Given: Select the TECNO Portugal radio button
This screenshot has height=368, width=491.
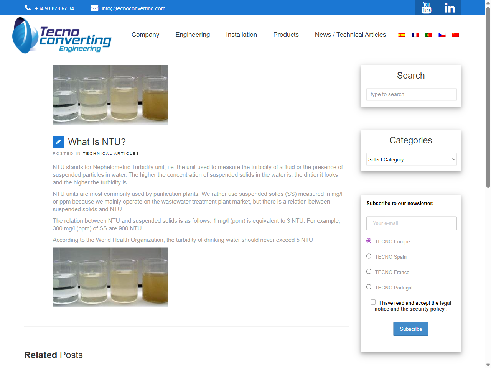Looking at the screenshot, I should pyautogui.click(x=369, y=286).
